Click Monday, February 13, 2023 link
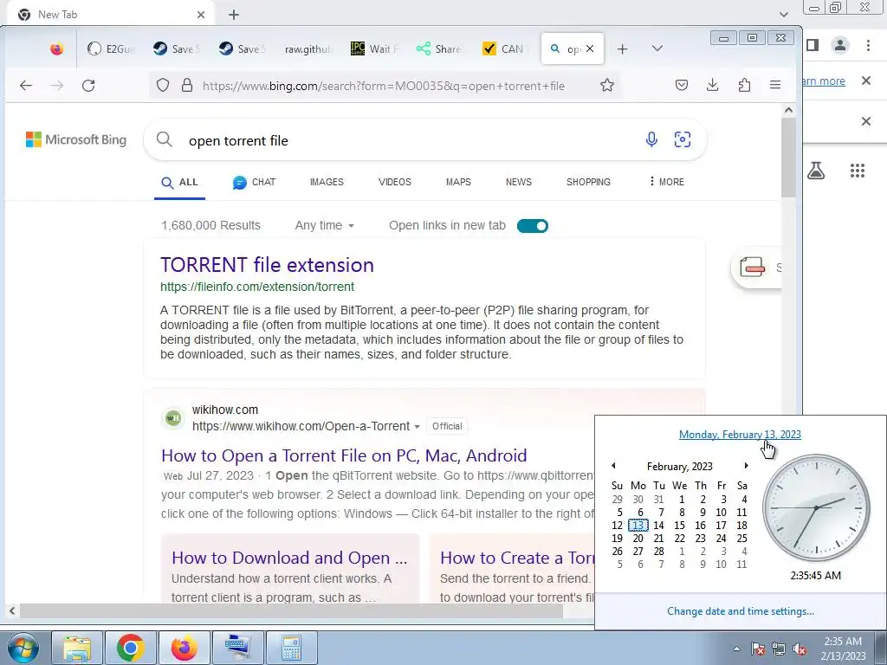Viewport: 887px width, 665px height. [x=740, y=435]
